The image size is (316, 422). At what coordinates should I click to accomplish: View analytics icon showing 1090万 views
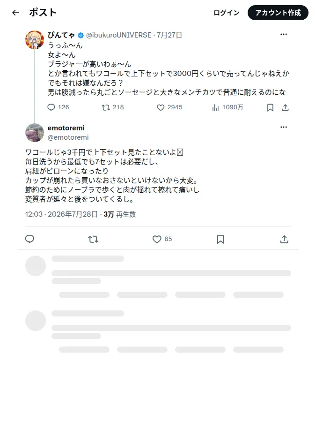click(215, 108)
